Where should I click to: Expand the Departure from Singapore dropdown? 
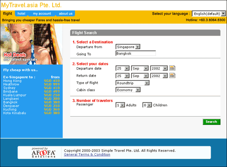(x=128, y=47)
